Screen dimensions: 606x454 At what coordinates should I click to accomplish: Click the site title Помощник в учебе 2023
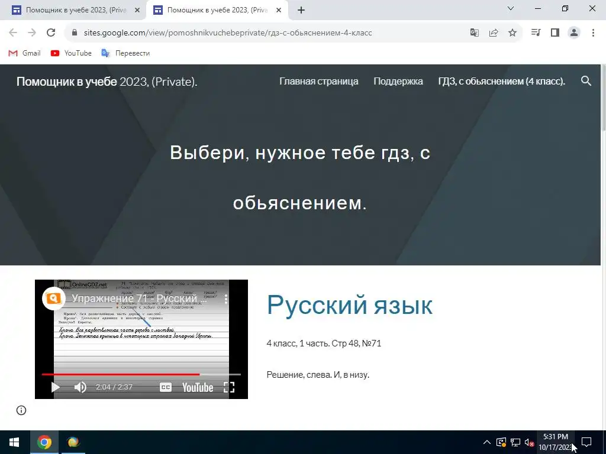pos(107,82)
